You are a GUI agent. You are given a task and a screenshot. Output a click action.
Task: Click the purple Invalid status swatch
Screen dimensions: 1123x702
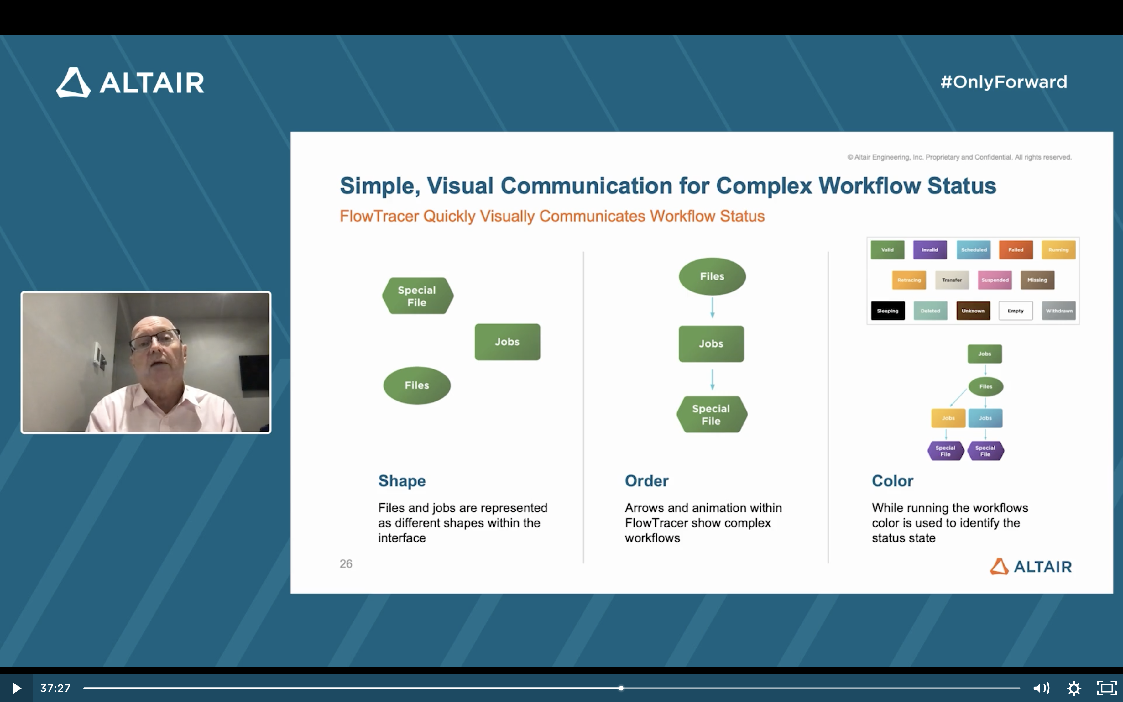(x=930, y=250)
